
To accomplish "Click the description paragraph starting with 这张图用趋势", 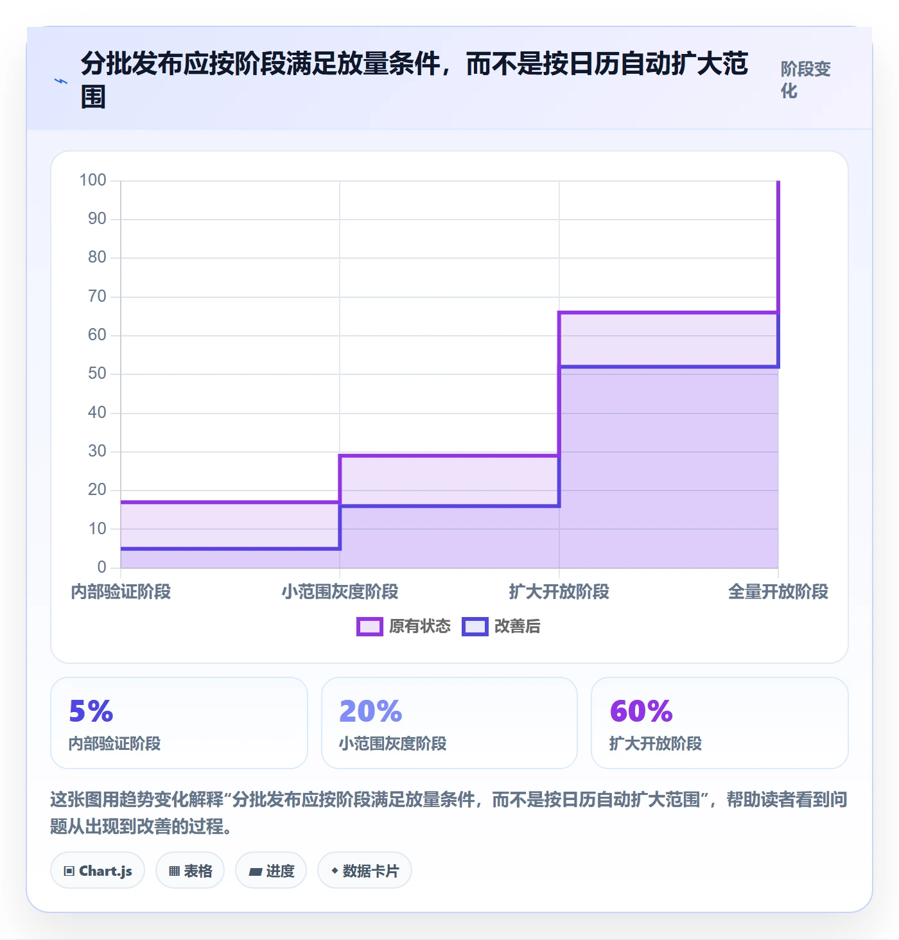I will (x=449, y=813).
